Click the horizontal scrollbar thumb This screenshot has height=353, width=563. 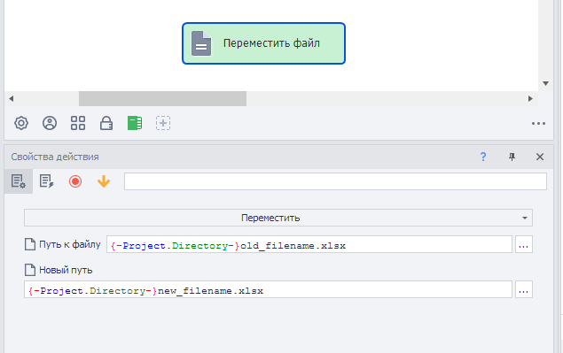point(162,98)
